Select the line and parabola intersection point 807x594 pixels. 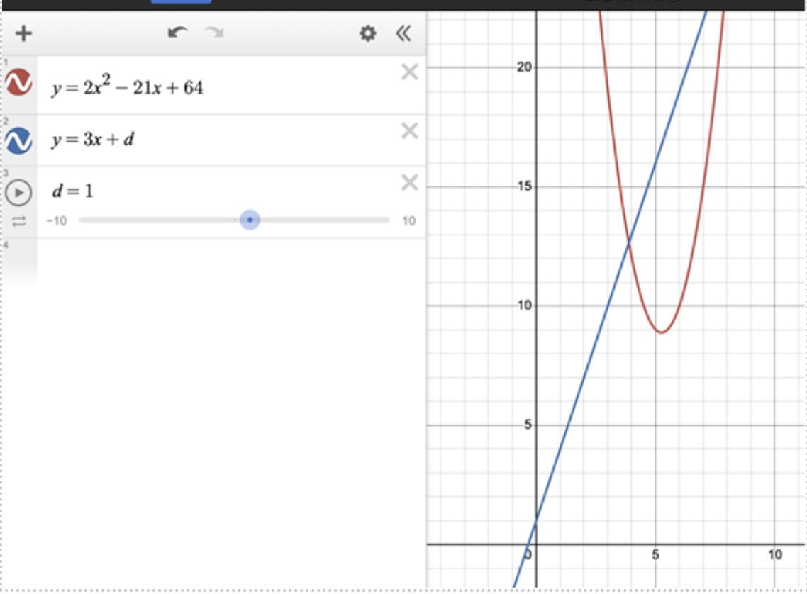tap(629, 241)
